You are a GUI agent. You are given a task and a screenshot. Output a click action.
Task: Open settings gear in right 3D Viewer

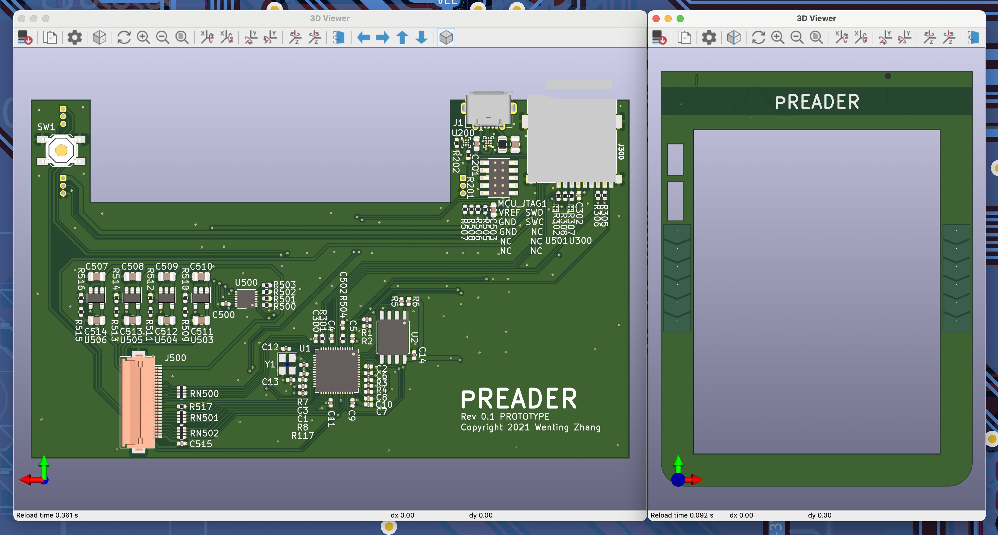(x=709, y=38)
